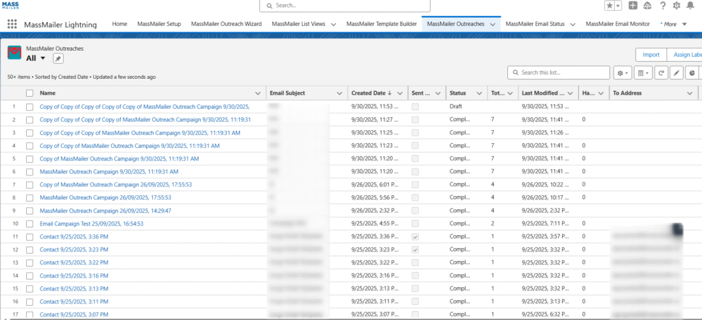This screenshot has width=702, height=320.
Task: Open the App Launcher grid icon
Action: 12,24
